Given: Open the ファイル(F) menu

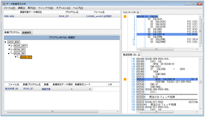Looking at the screenshot, I should 9,8.
